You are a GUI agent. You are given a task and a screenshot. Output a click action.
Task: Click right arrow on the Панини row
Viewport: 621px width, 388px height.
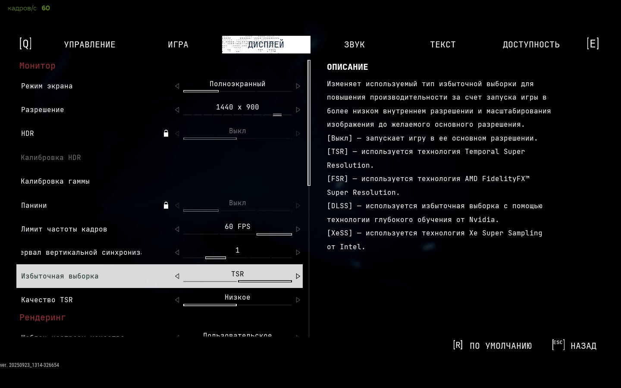click(x=298, y=206)
